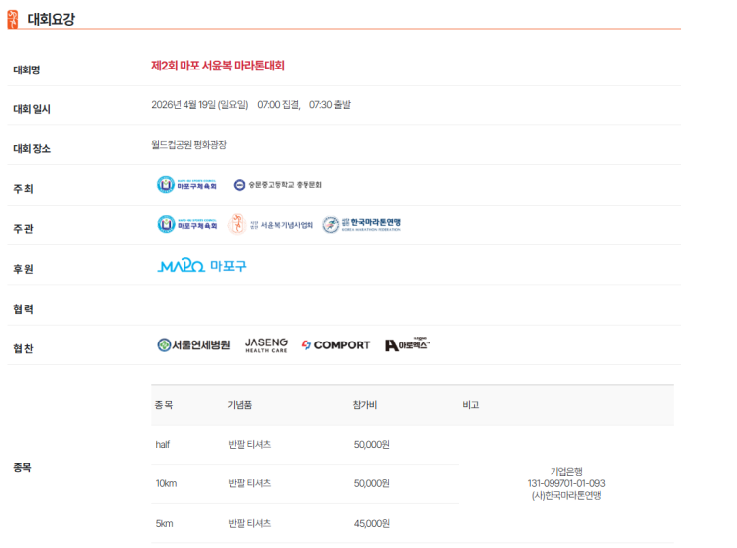Click the title 제2회 마포 서윤복 마라톤대회
737x548 pixels.
pos(217,66)
